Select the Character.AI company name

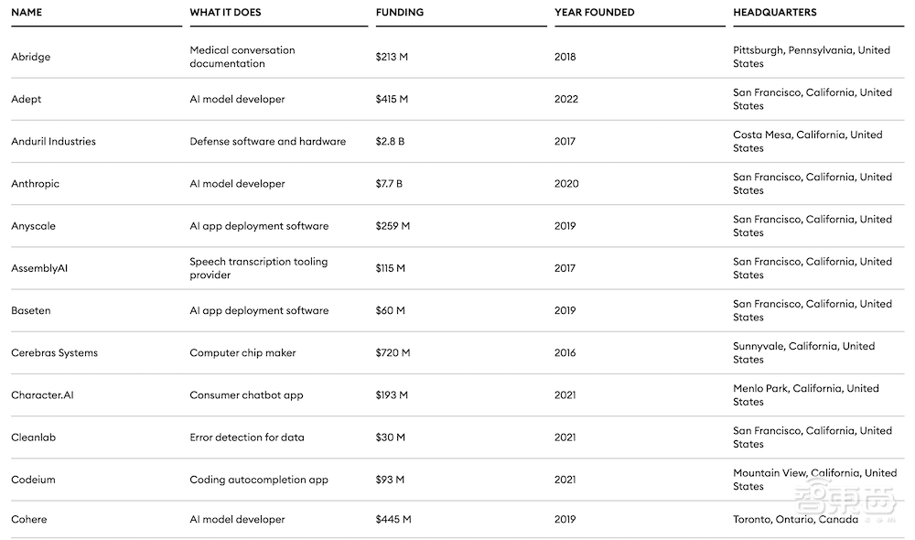(x=41, y=395)
